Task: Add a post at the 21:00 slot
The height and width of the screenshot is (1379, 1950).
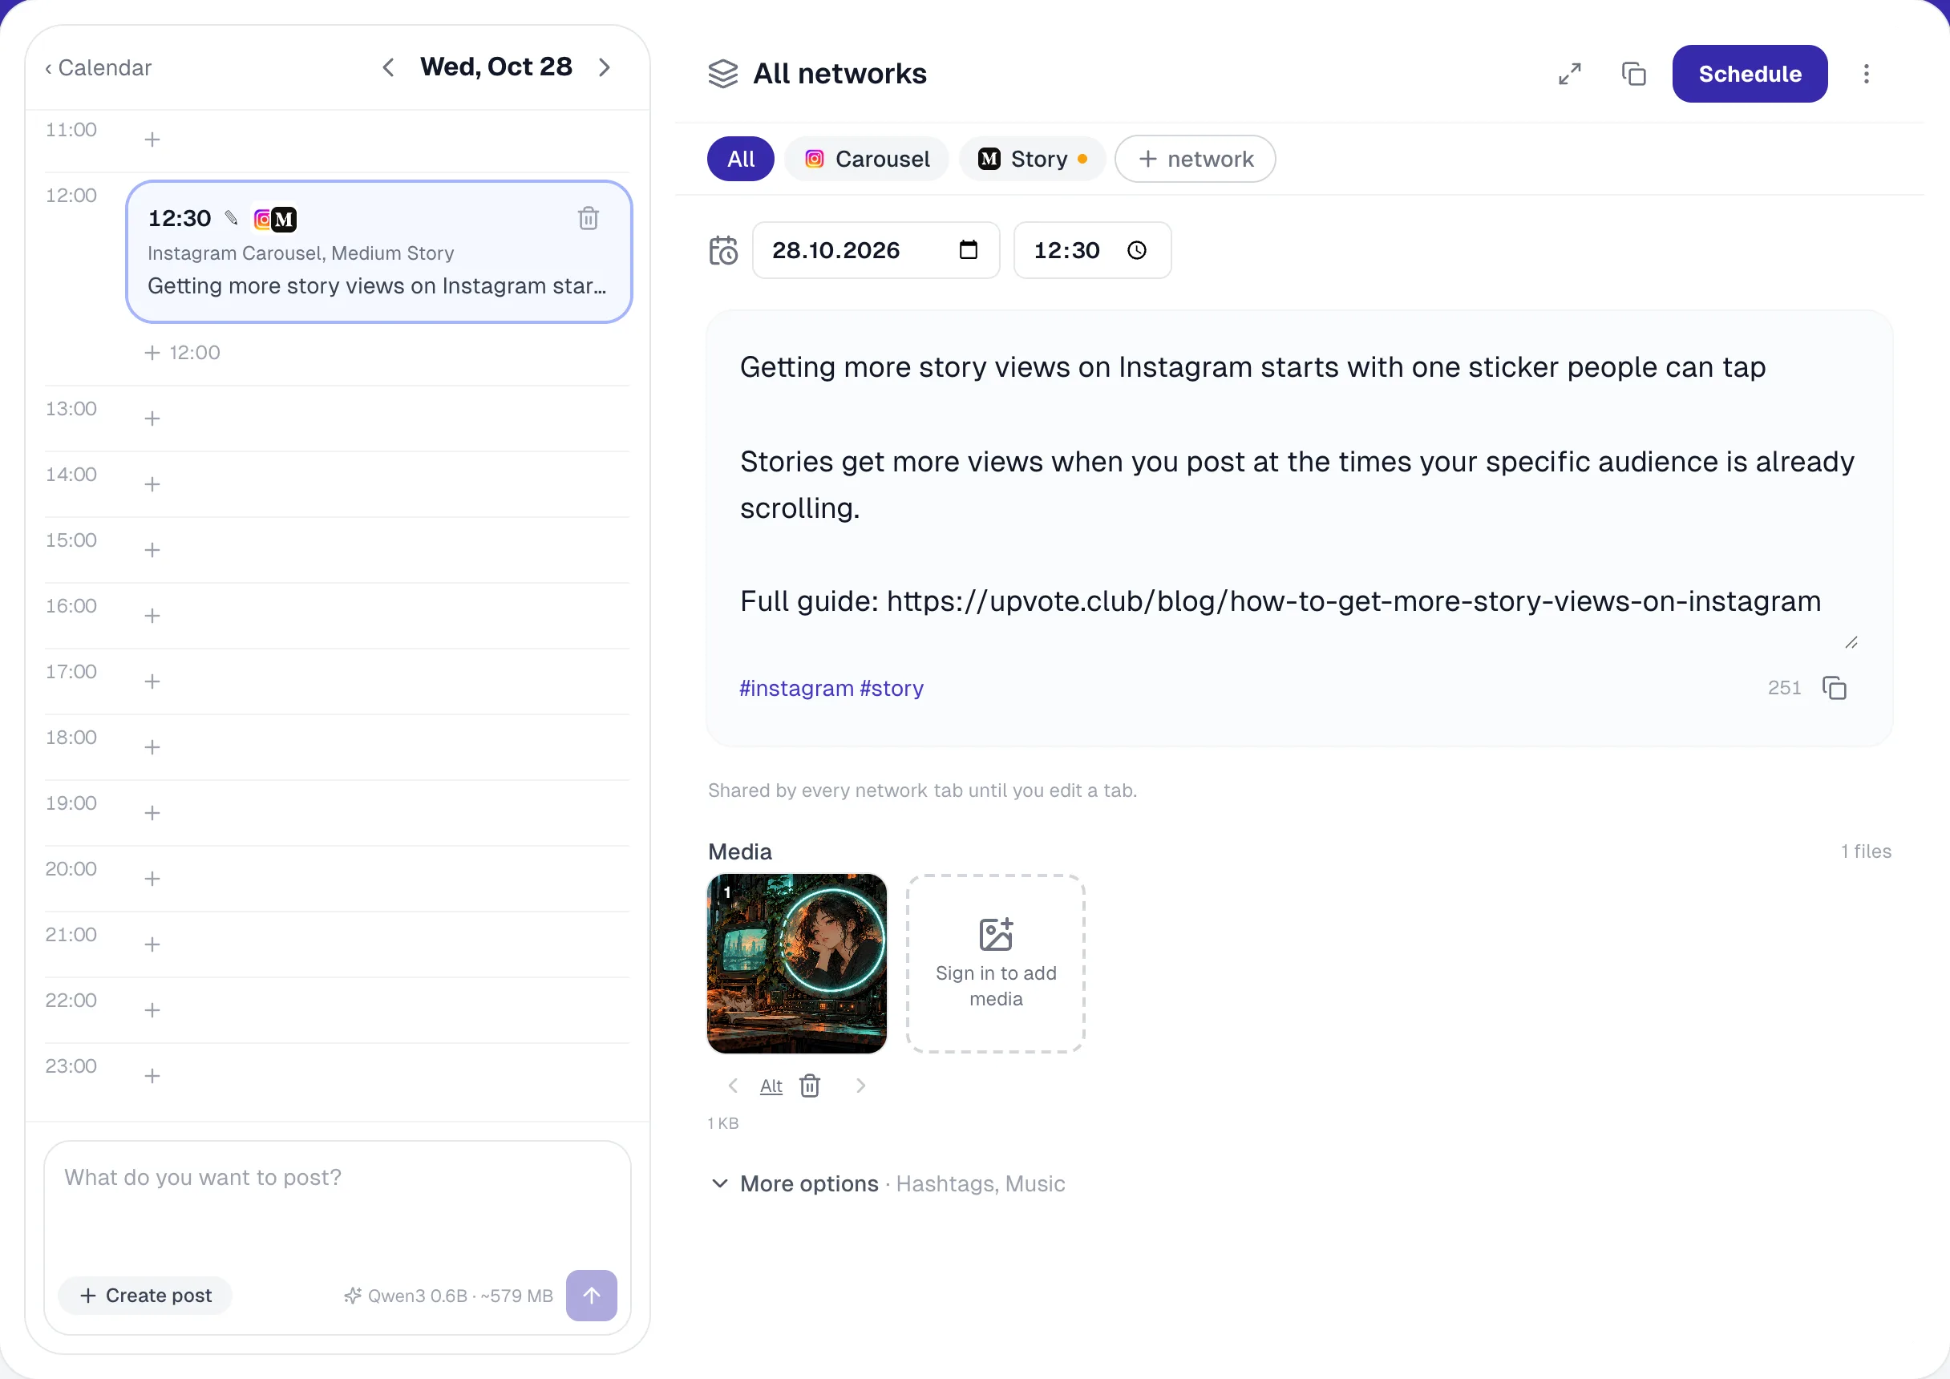Action: [x=152, y=944]
